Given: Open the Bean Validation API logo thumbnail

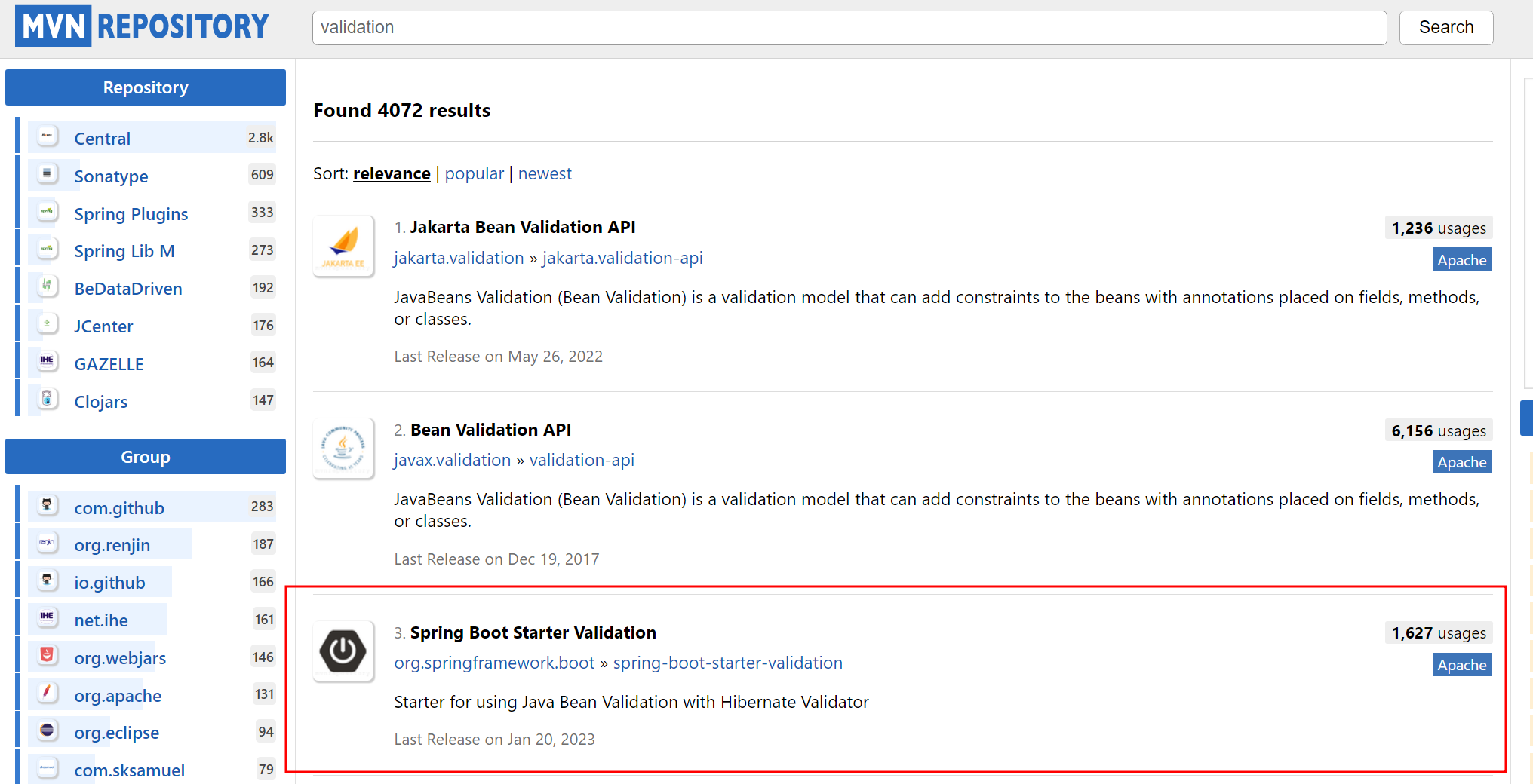Looking at the screenshot, I should coord(344,449).
